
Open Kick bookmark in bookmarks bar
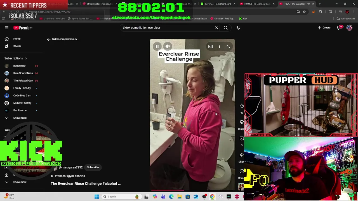pos(243,19)
